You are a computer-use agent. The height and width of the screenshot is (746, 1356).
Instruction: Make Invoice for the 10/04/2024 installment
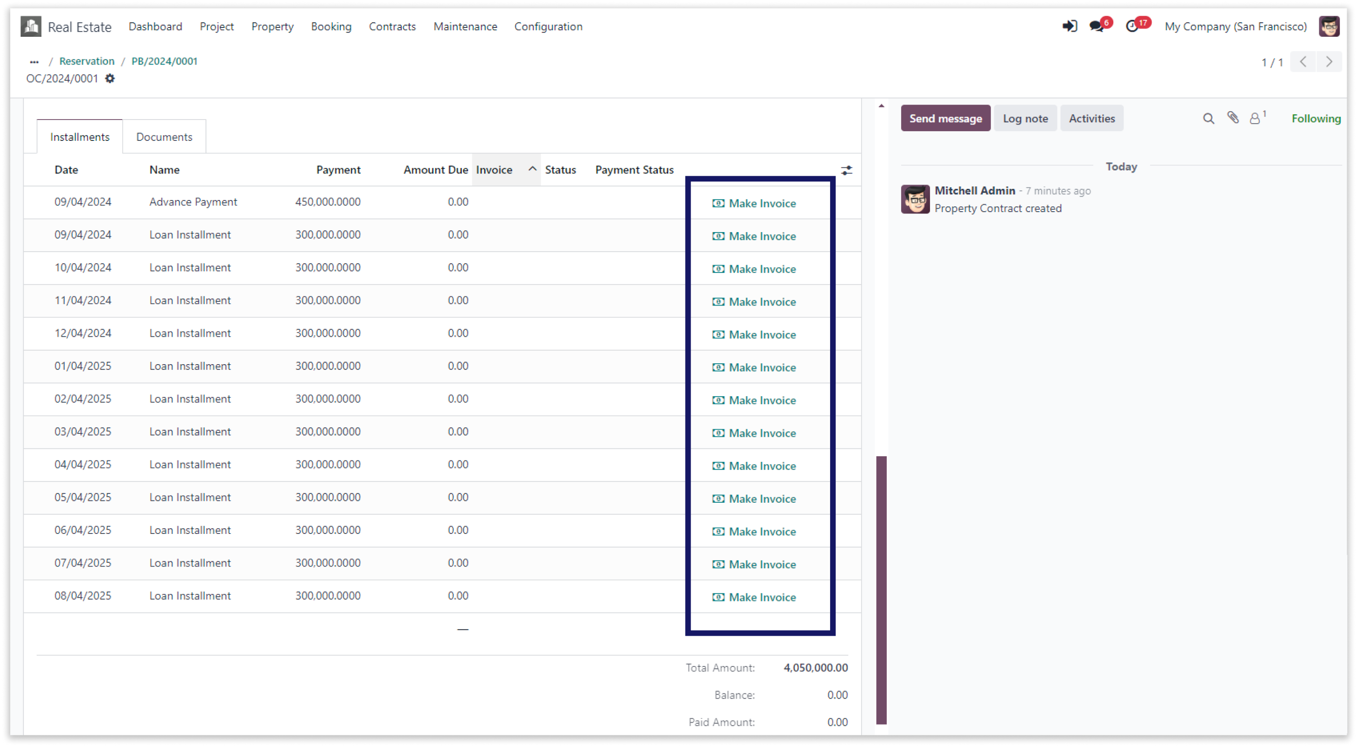(x=754, y=269)
